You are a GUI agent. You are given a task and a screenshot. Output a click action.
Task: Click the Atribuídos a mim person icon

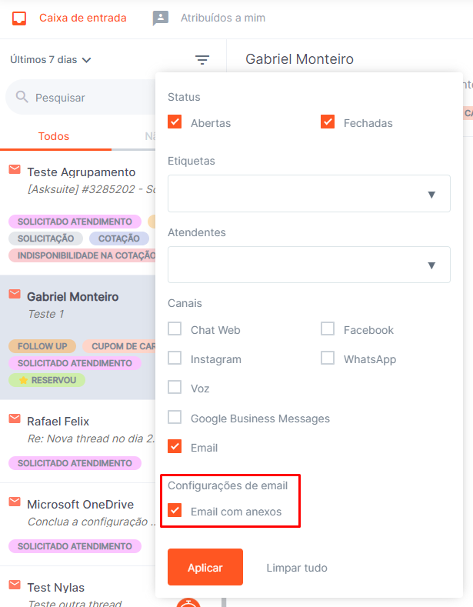(160, 18)
